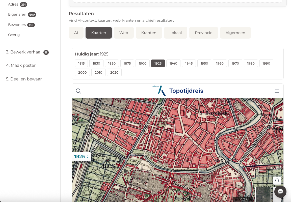This screenshot has width=291, height=202.
Task: Click the Kadaster Topotijdreis logo
Action: [178, 91]
